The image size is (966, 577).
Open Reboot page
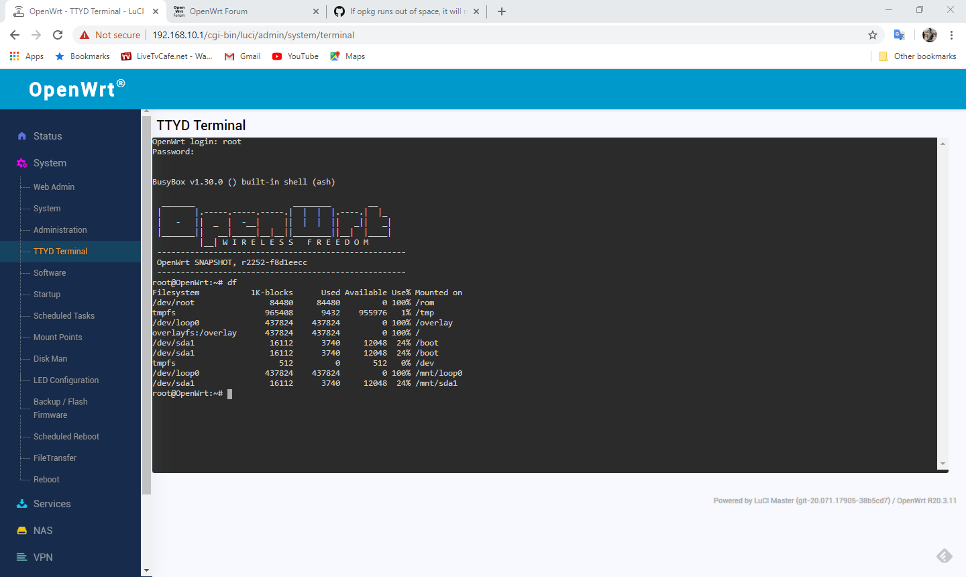(46, 480)
